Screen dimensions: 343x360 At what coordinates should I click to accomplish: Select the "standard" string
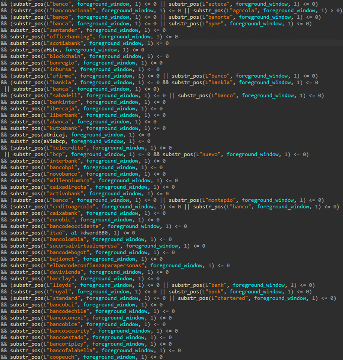click(x=65, y=298)
